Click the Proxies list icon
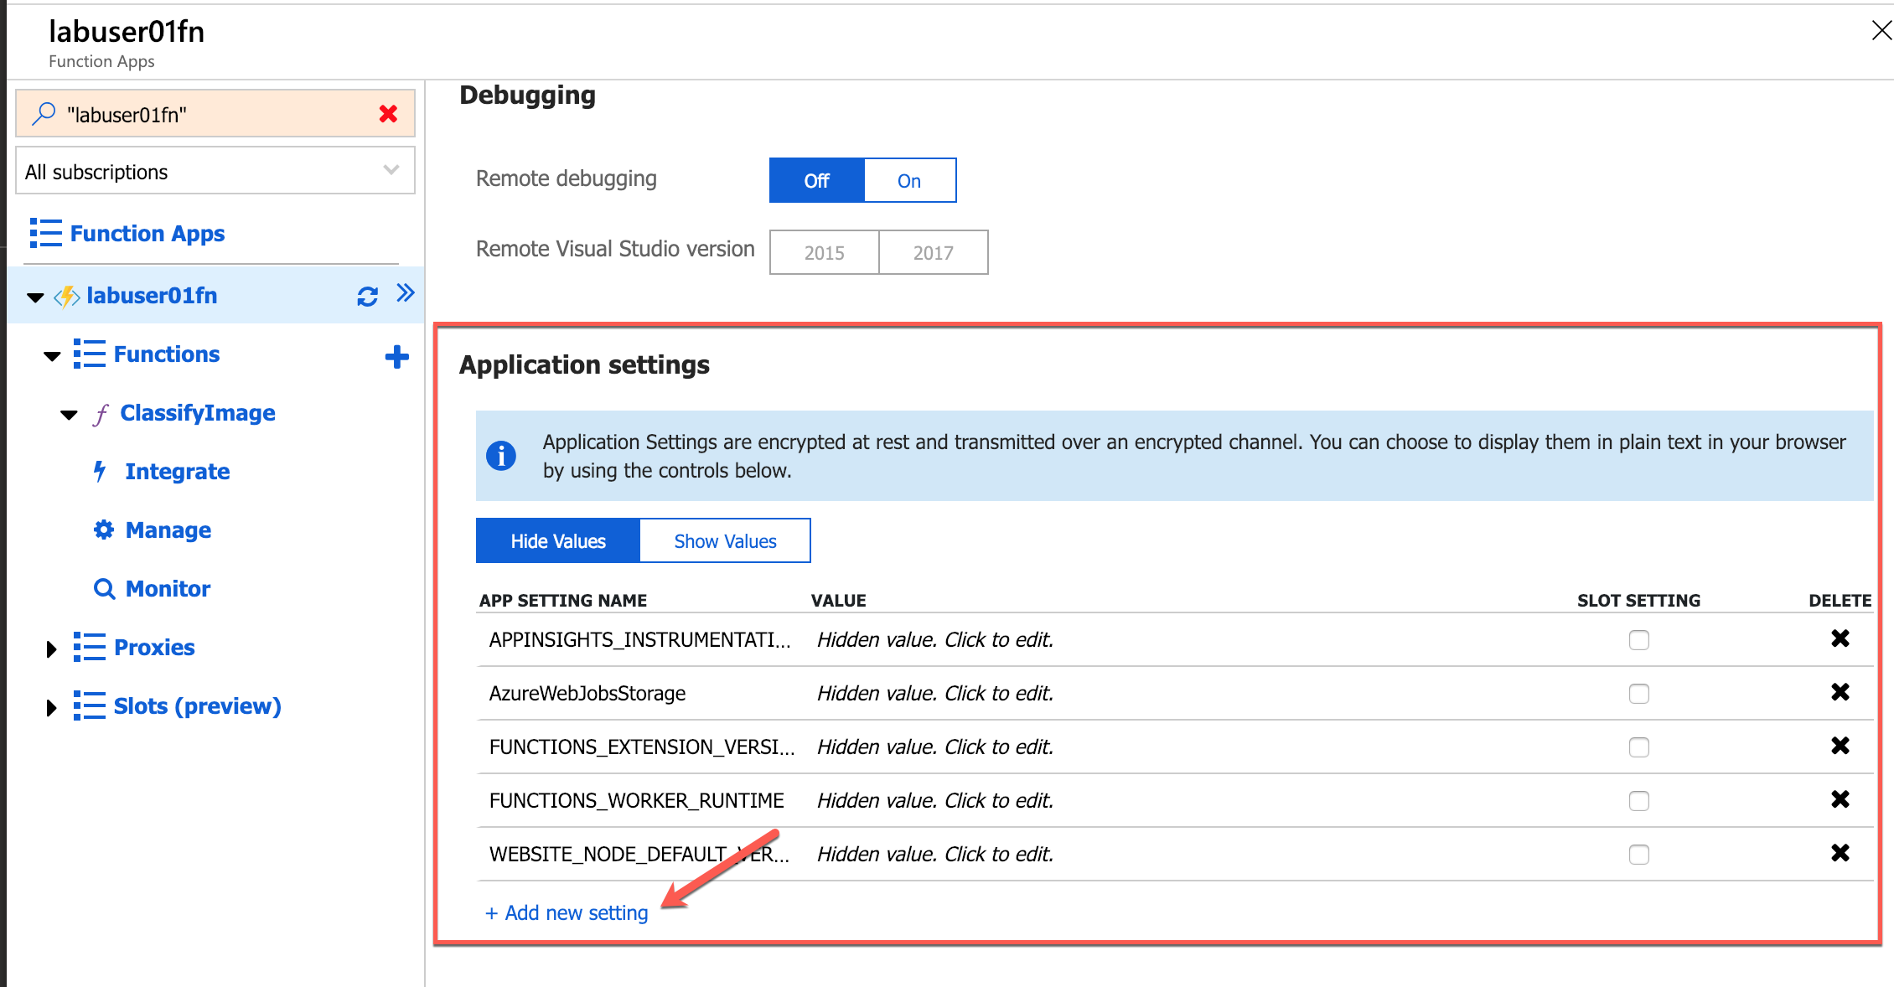Screen dimensions: 1894x987 coord(90,647)
